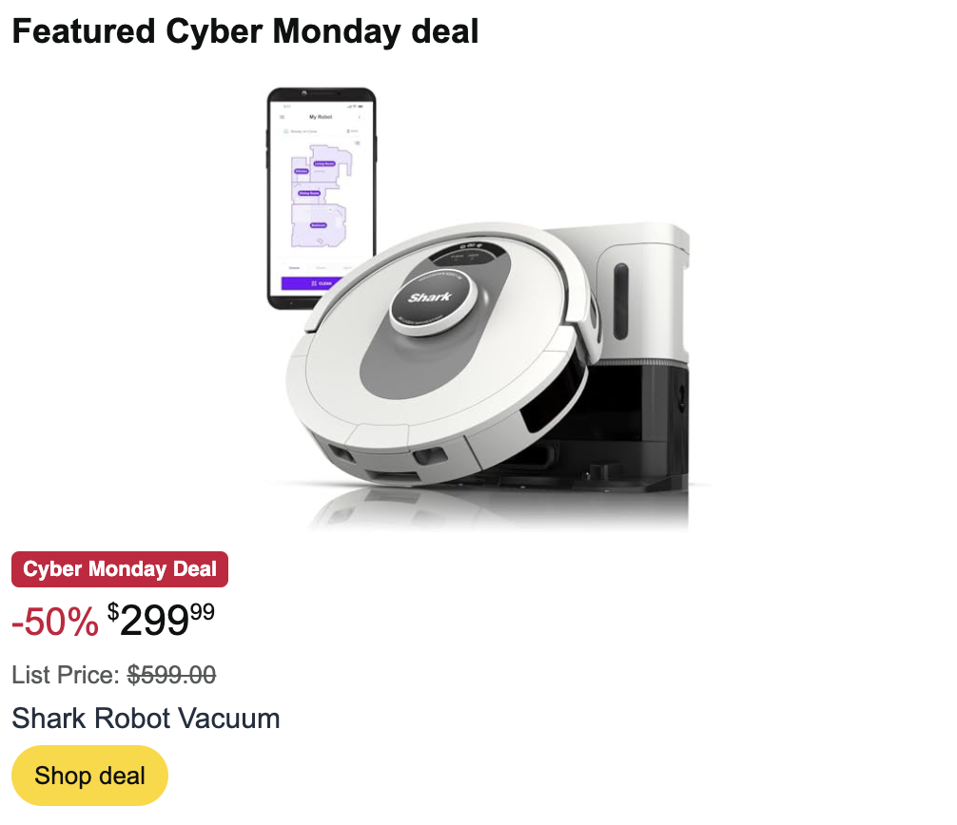The height and width of the screenshot is (825, 957).
Task: Click the Shark logo on the vacuum
Action: (430, 297)
